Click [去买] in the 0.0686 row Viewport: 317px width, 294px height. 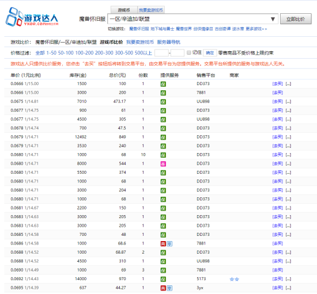coord(278,243)
